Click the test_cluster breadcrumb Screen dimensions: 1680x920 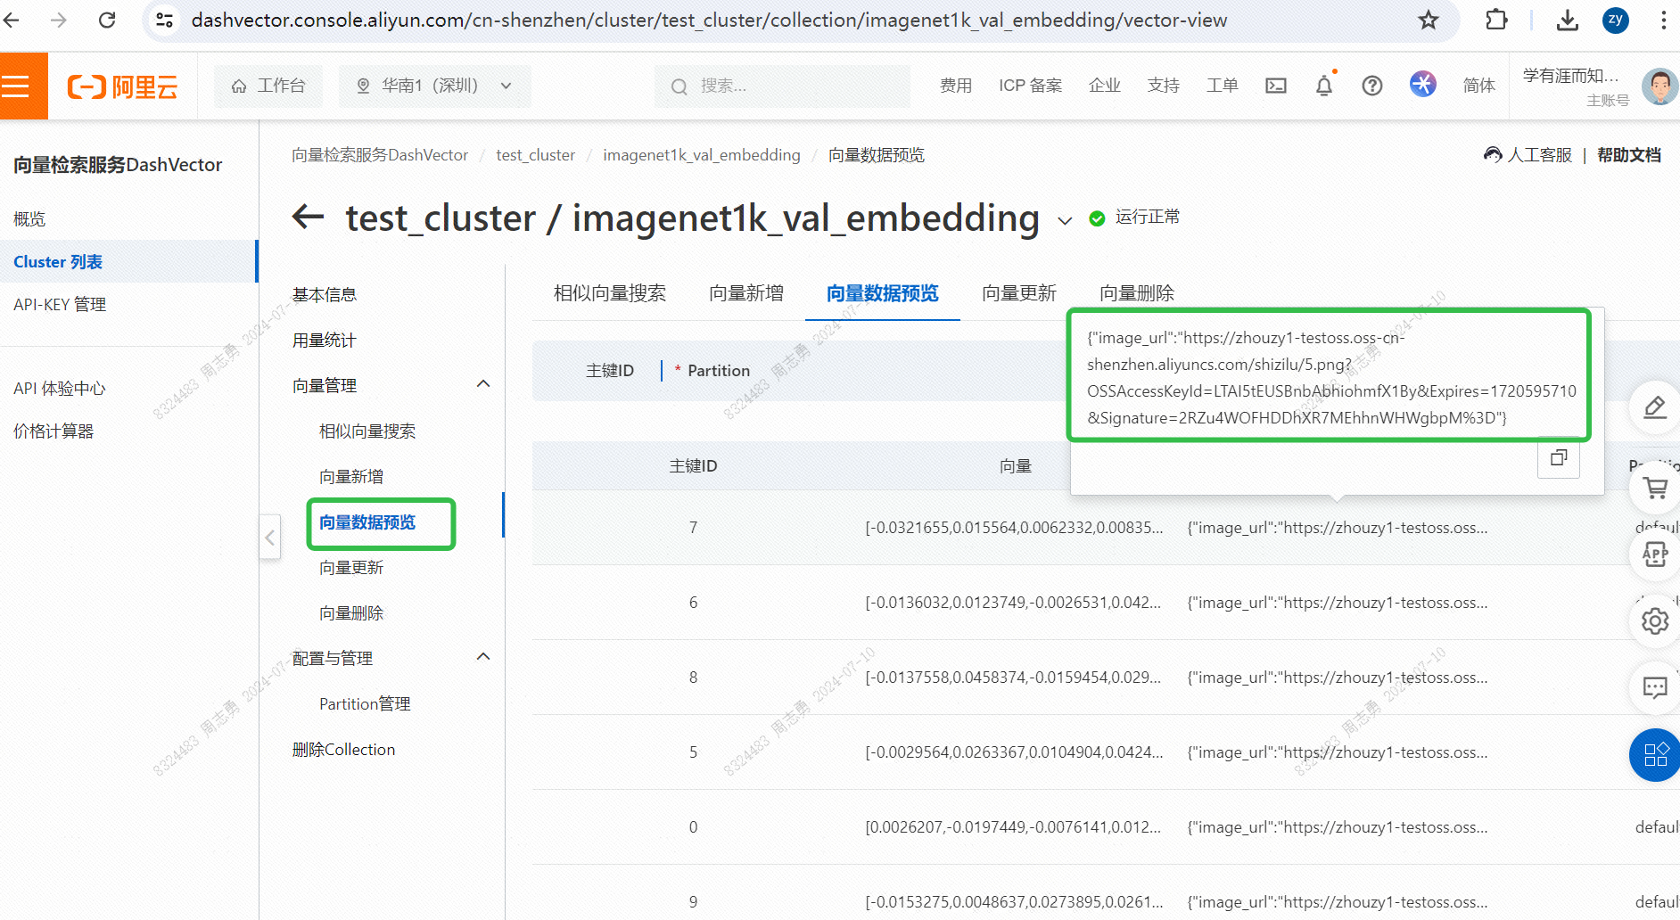click(x=535, y=155)
